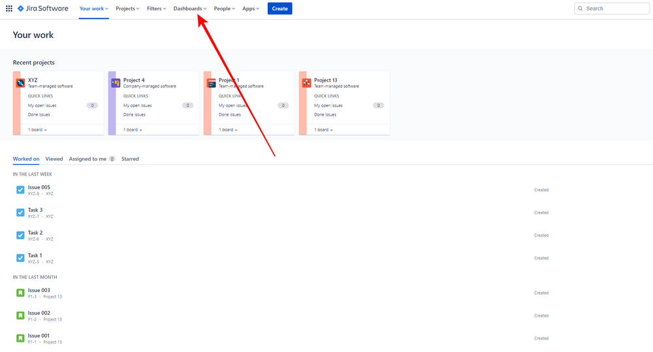The image size is (653, 352).
Task: Open Task 2 from the list
Action: [x=35, y=232]
